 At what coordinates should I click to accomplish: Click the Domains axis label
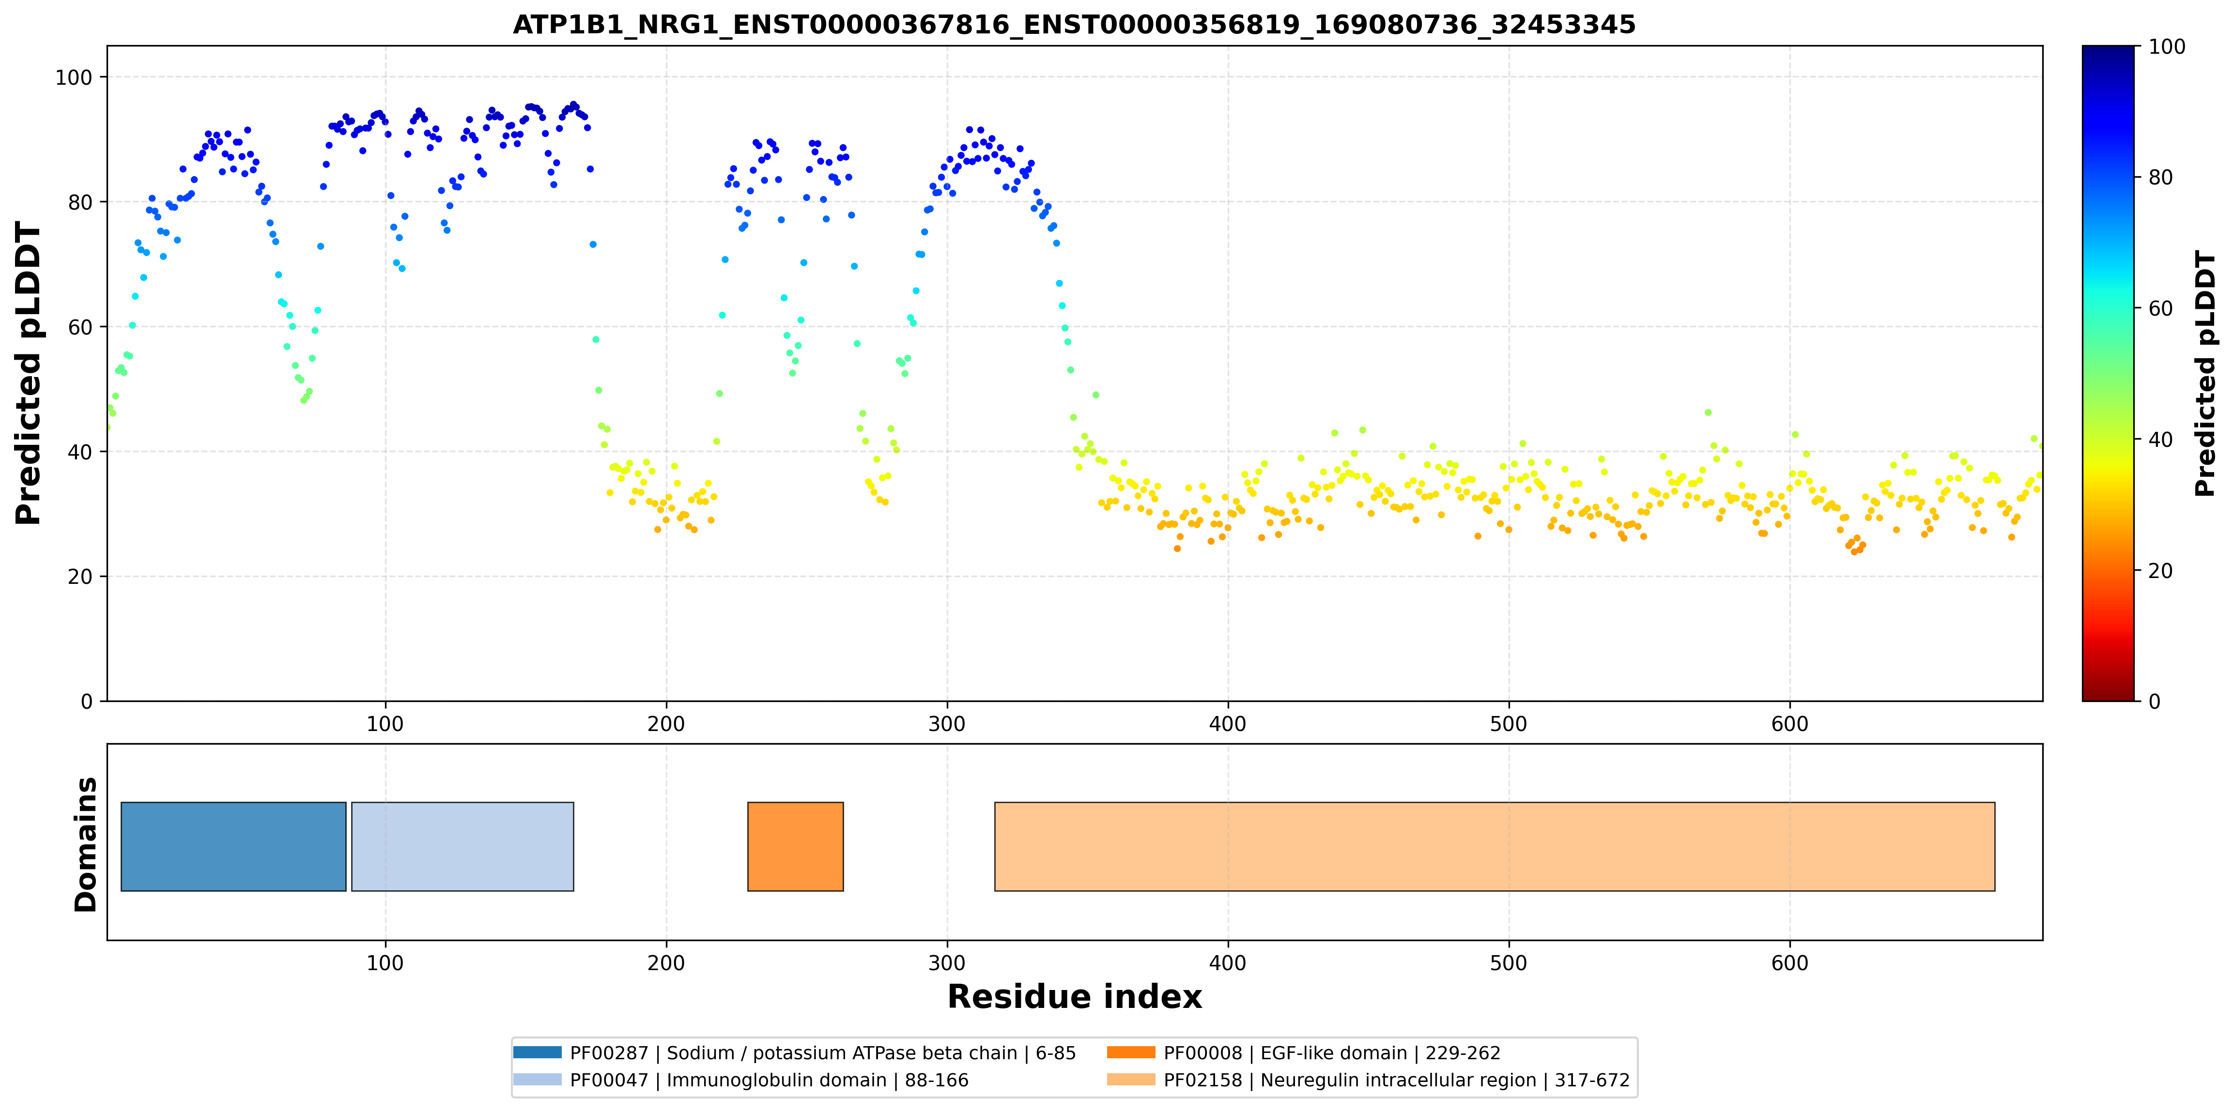[85, 844]
